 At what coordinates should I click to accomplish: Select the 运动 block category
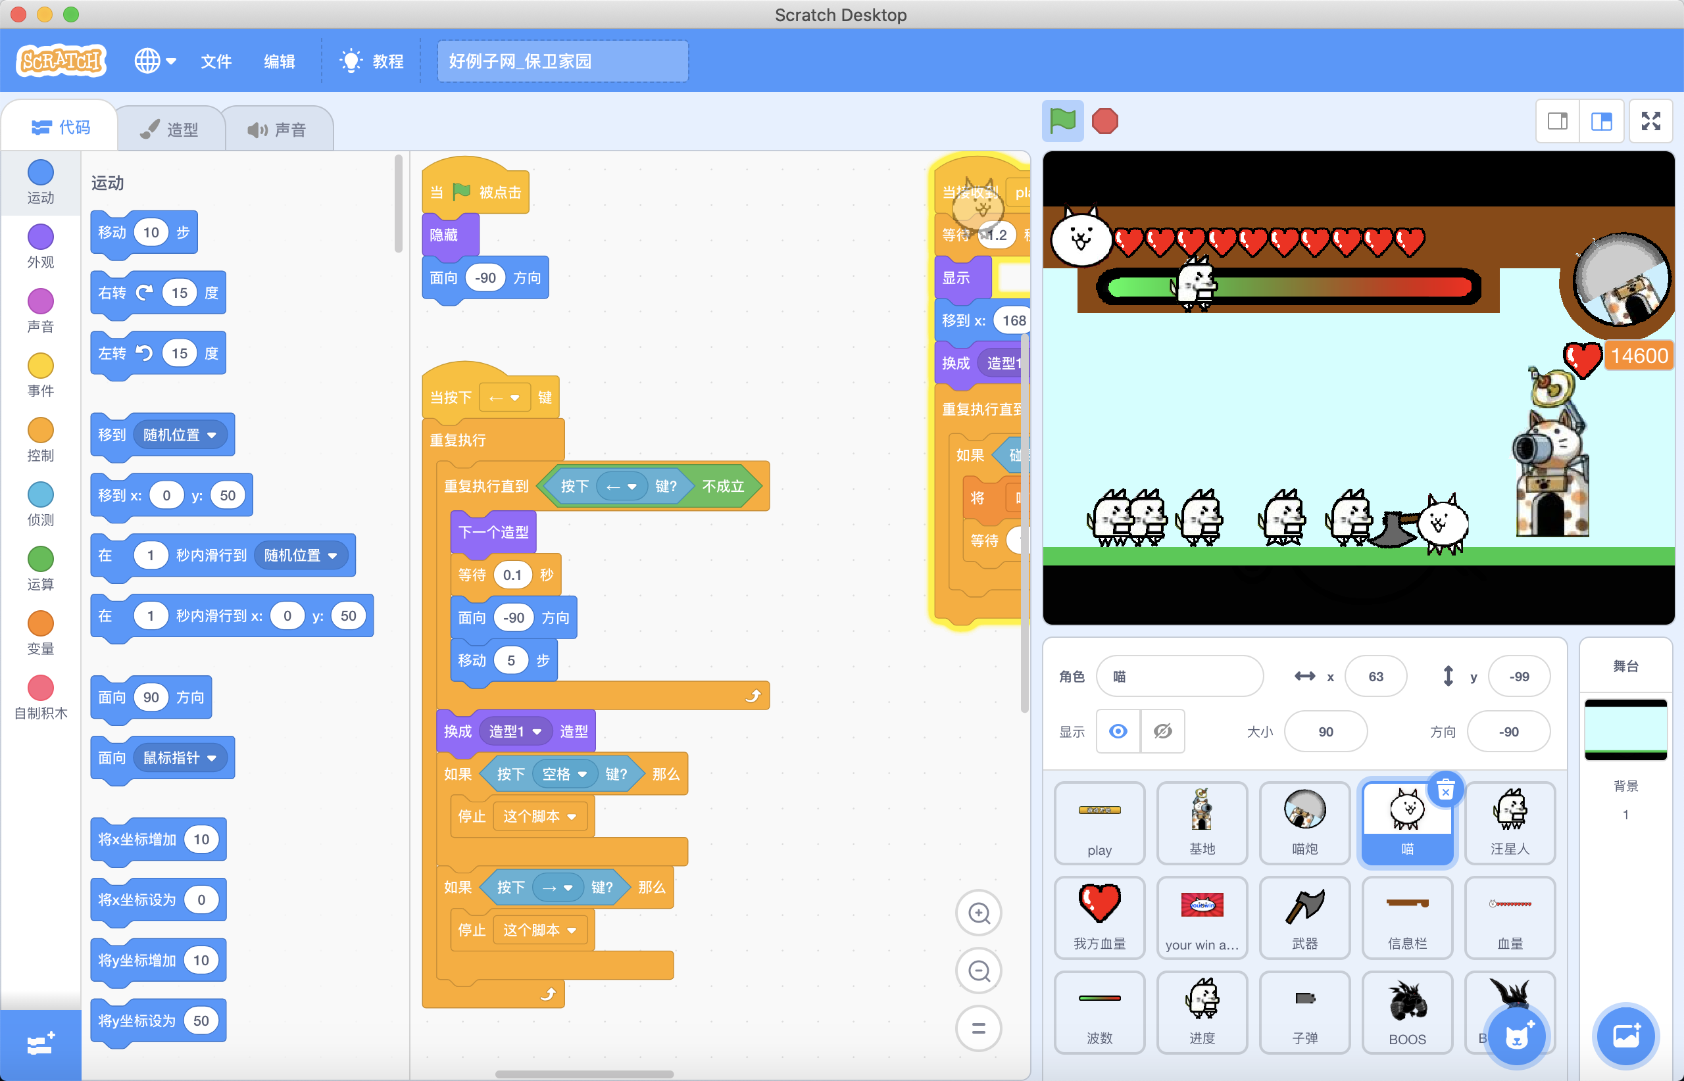click(x=41, y=183)
